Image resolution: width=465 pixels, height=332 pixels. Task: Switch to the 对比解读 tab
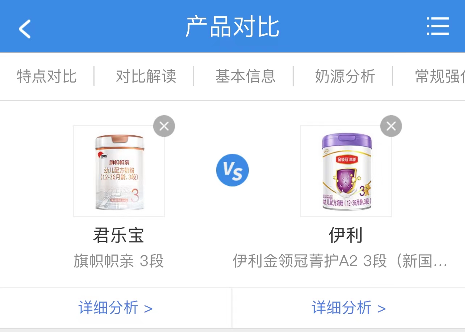(x=146, y=76)
